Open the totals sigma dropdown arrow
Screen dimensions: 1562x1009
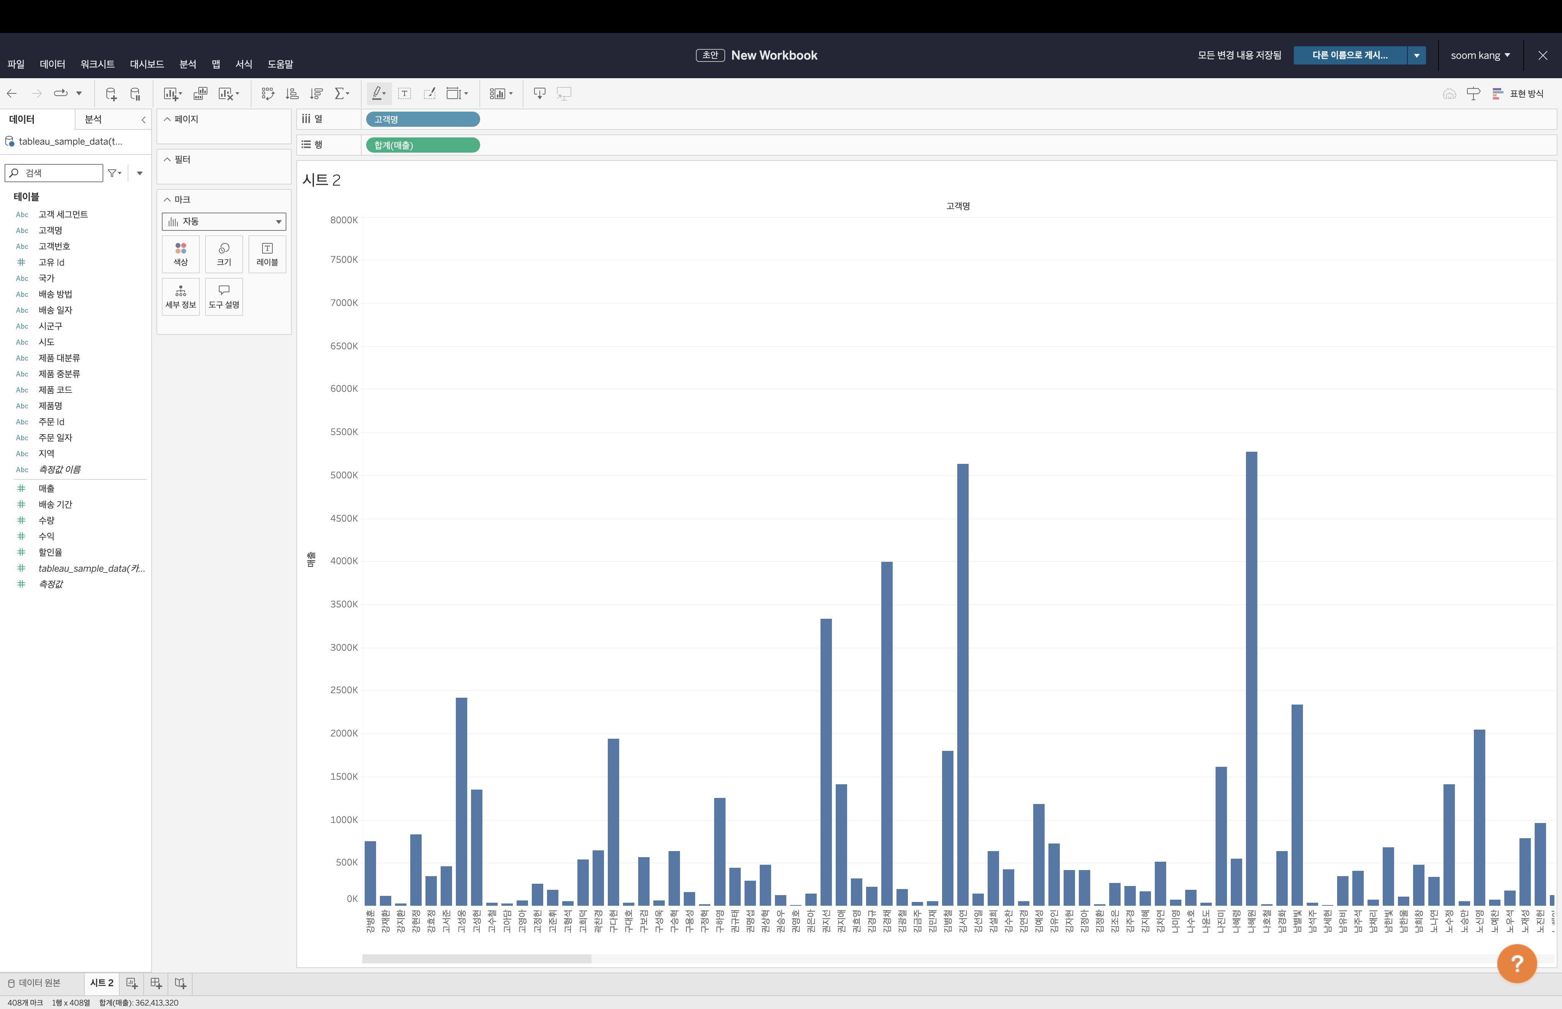point(348,94)
